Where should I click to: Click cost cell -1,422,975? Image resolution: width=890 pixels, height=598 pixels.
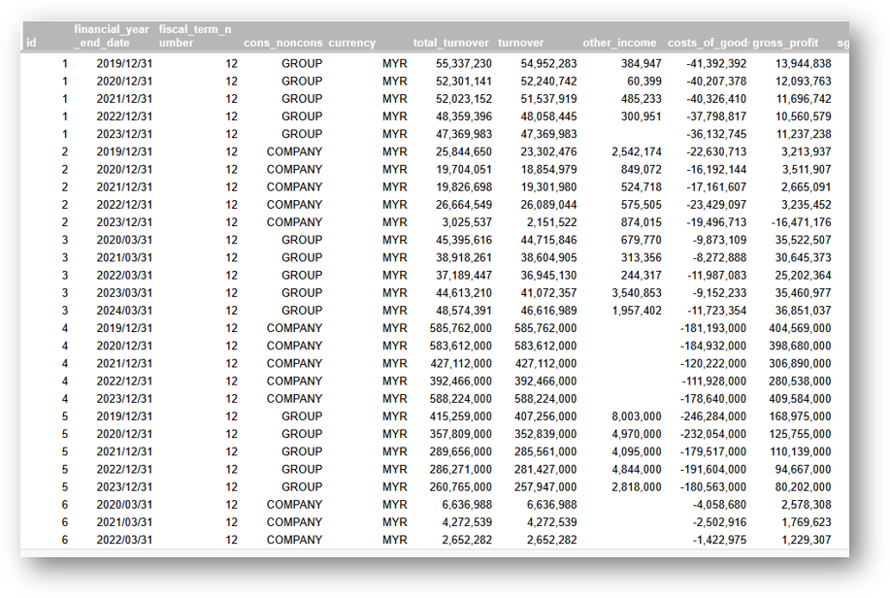click(719, 539)
